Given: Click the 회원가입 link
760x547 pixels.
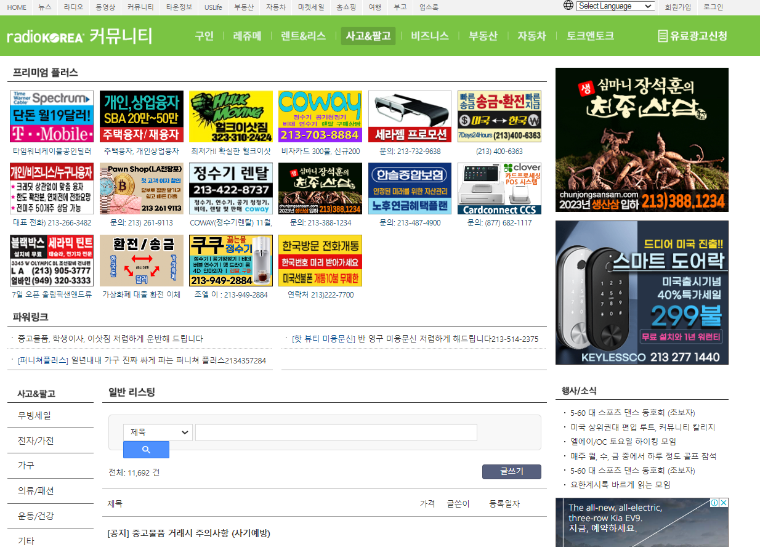Looking at the screenshot, I should pos(678,7).
